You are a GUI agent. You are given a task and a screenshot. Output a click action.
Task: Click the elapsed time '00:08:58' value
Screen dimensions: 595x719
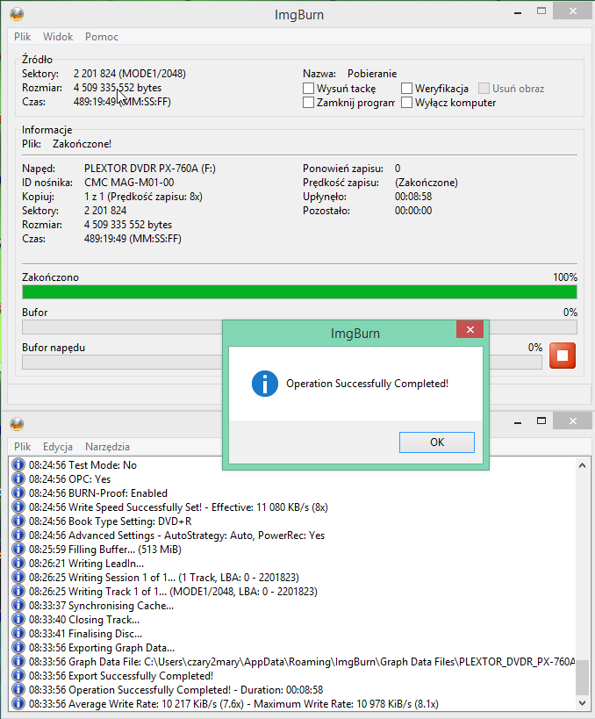[x=413, y=197]
